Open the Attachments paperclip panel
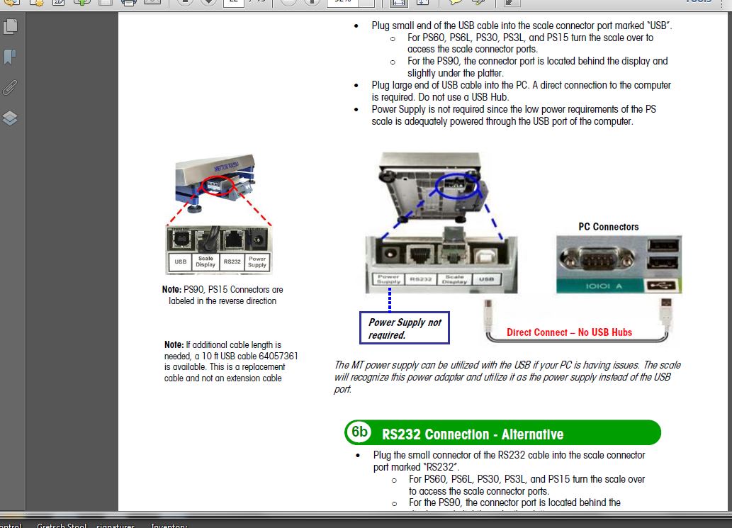This screenshot has width=732, height=528. click(x=10, y=87)
